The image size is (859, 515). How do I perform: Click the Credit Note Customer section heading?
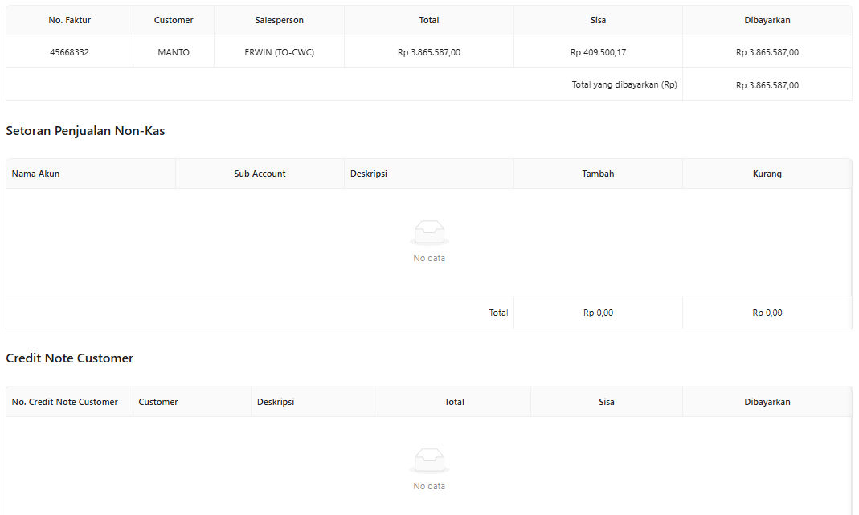[x=70, y=358]
